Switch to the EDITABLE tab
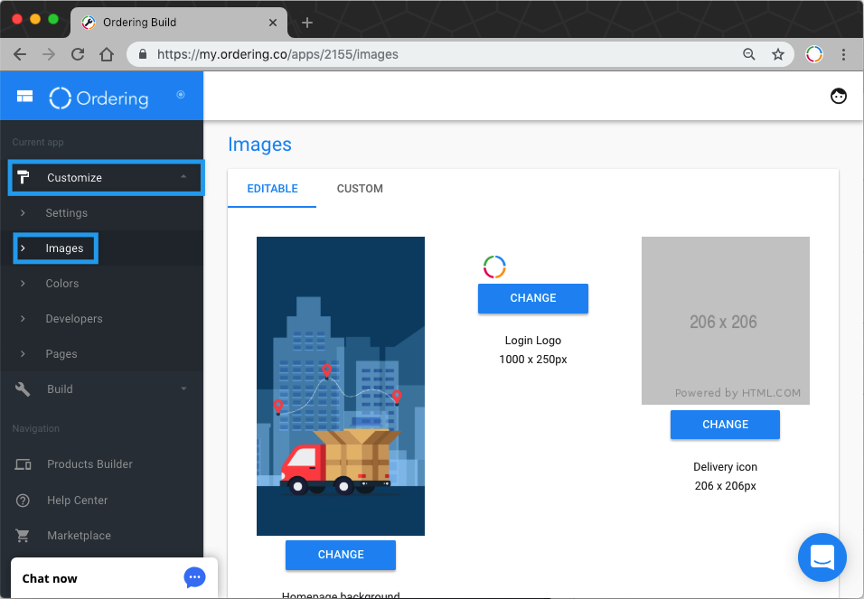864x599 pixels. (272, 189)
